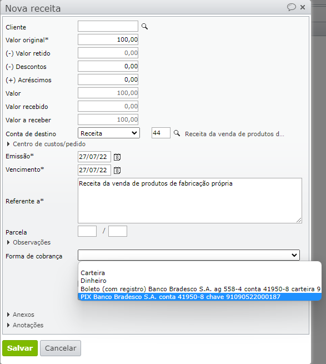The width and height of the screenshot is (326, 364).
Task: Choose PIX Banco Bradesco option
Action: (x=200, y=297)
